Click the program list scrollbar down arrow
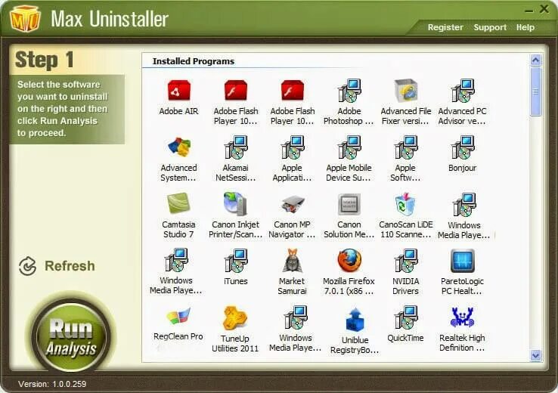 tap(535, 355)
